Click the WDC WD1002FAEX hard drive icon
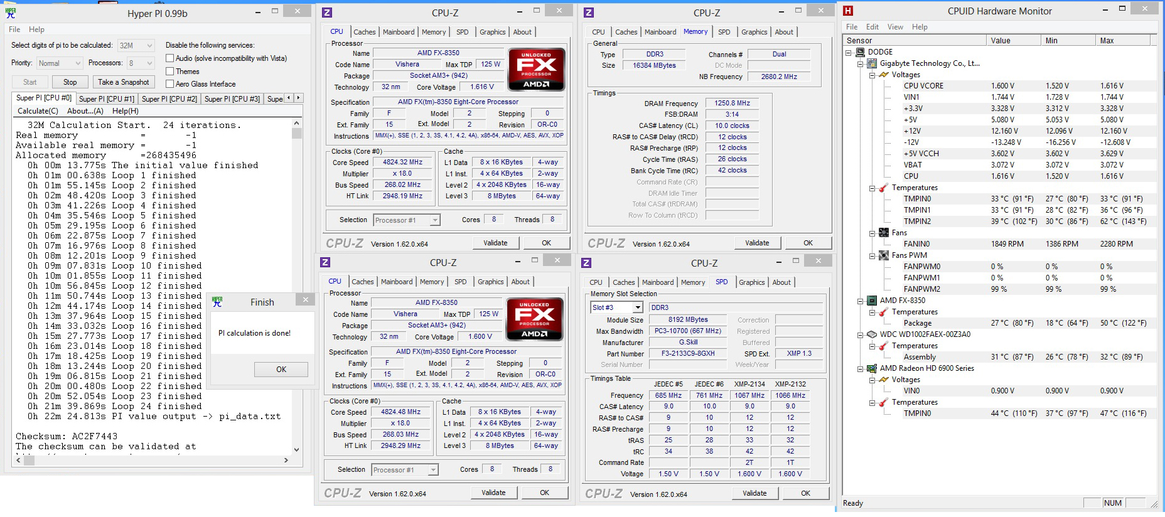1165x517 pixels. (872, 334)
